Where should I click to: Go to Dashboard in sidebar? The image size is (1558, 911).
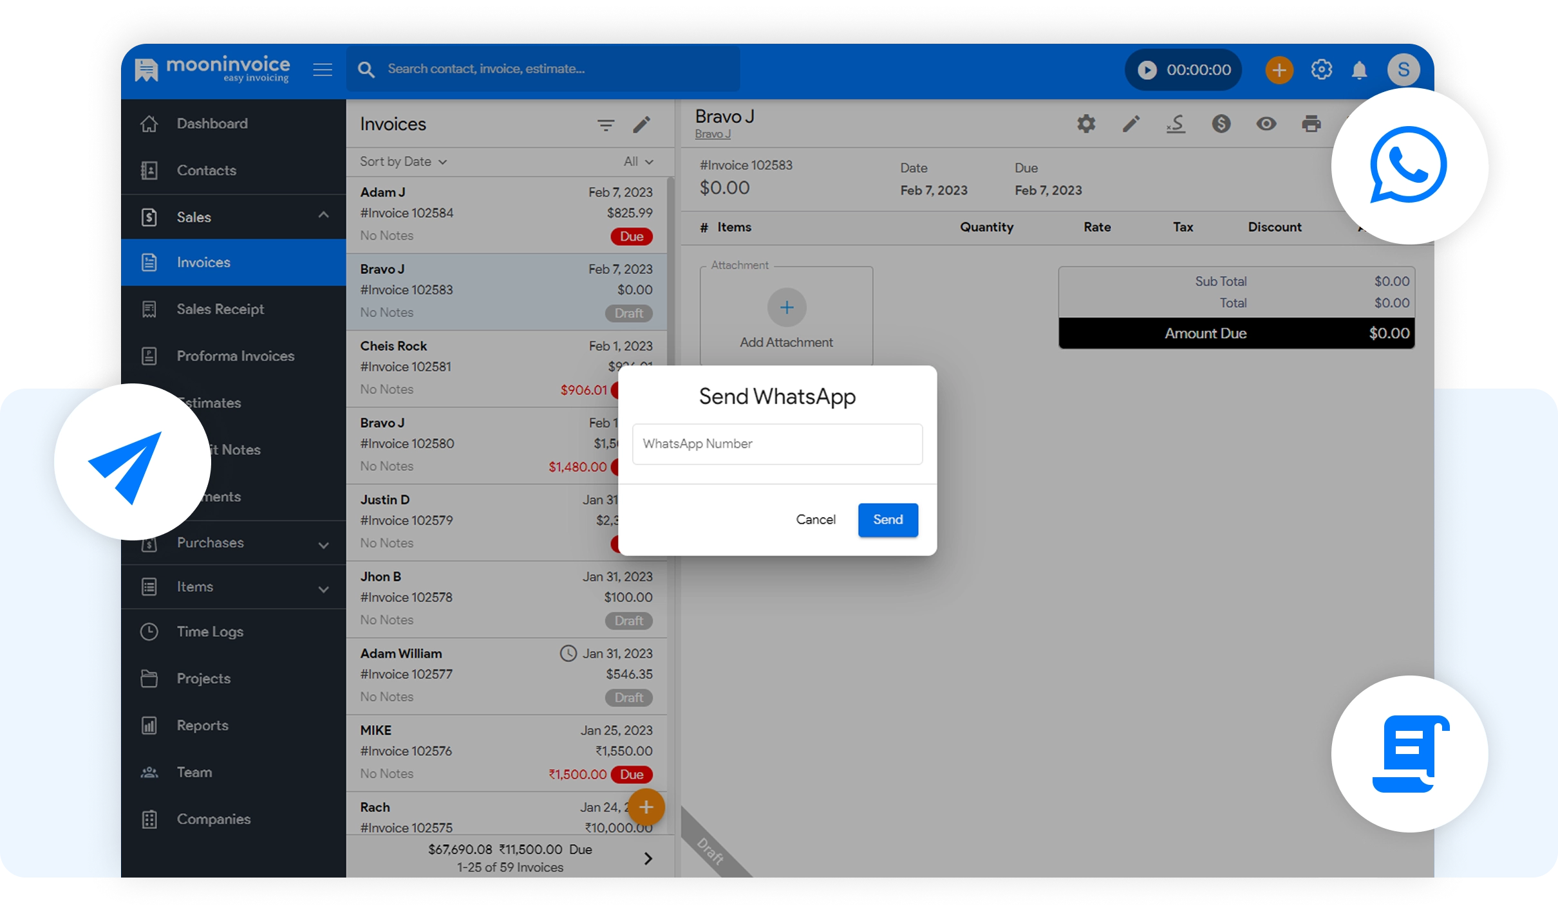pos(212,124)
